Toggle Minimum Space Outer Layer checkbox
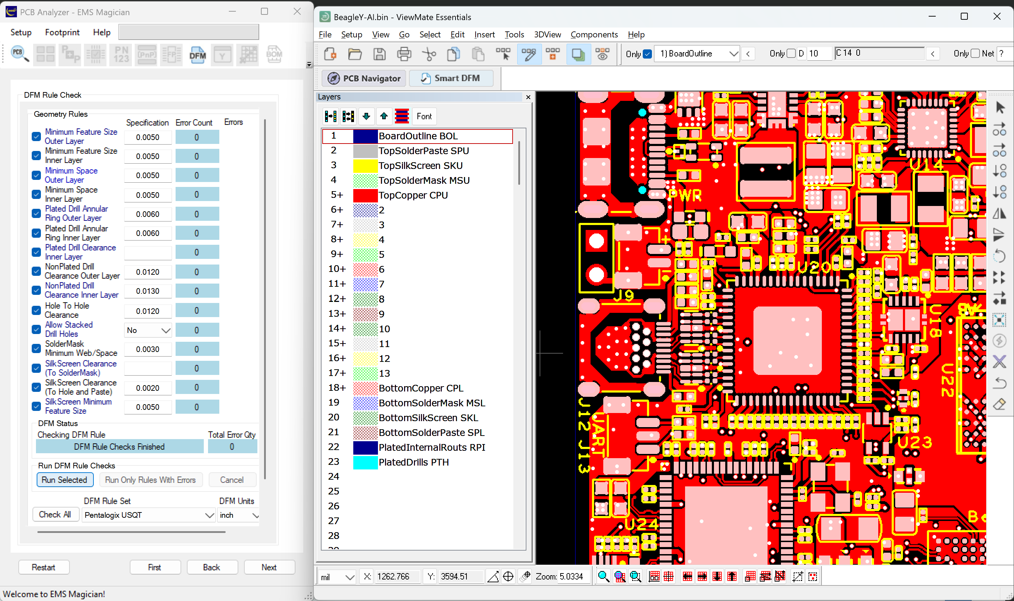The width and height of the screenshot is (1014, 601). (x=36, y=175)
